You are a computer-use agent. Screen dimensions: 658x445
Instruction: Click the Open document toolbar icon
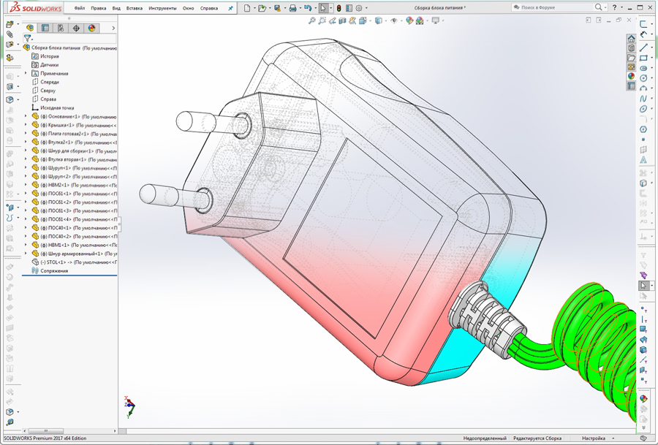[262, 8]
